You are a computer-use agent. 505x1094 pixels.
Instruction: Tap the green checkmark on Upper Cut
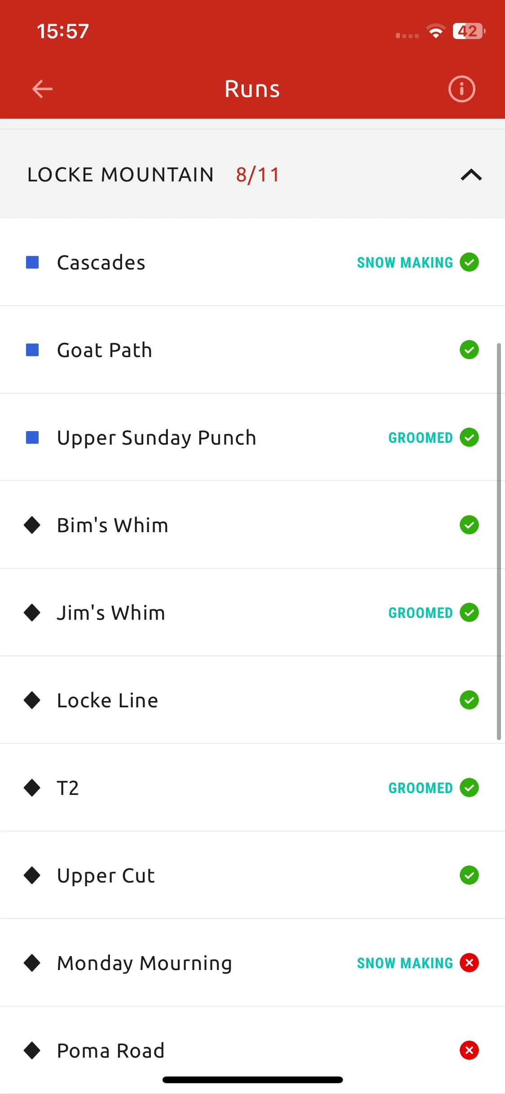click(469, 875)
